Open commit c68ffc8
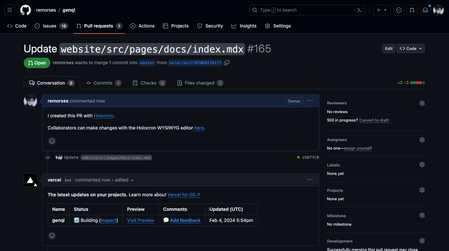Screen dimensions: 449x251 [311, 157]
